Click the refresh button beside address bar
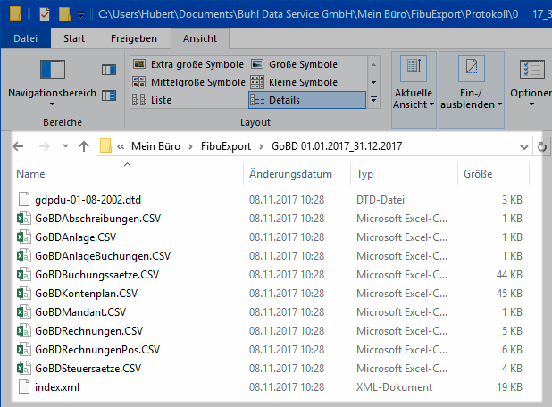Screen dimensions: 552x407 point(541,146)
